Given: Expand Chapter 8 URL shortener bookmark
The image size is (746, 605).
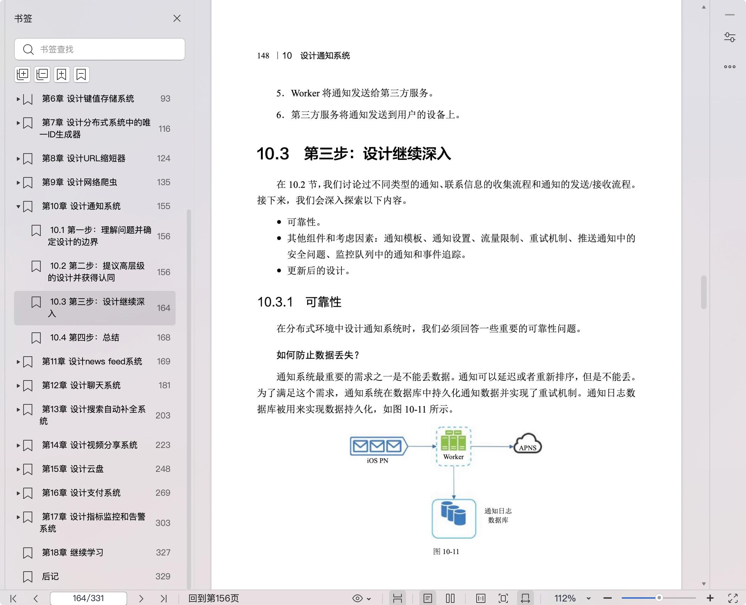Looking at the screenshot, I should [18, 159].
